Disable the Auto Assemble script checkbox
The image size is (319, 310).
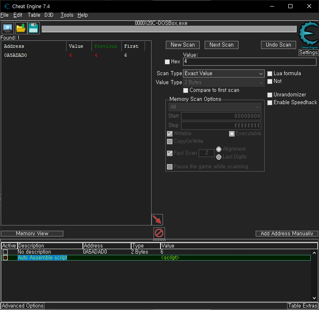tap(5, 258)
